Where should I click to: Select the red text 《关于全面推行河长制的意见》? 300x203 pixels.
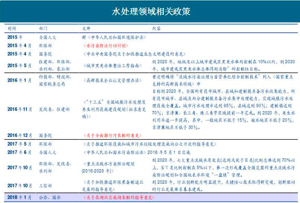(112, 136)
